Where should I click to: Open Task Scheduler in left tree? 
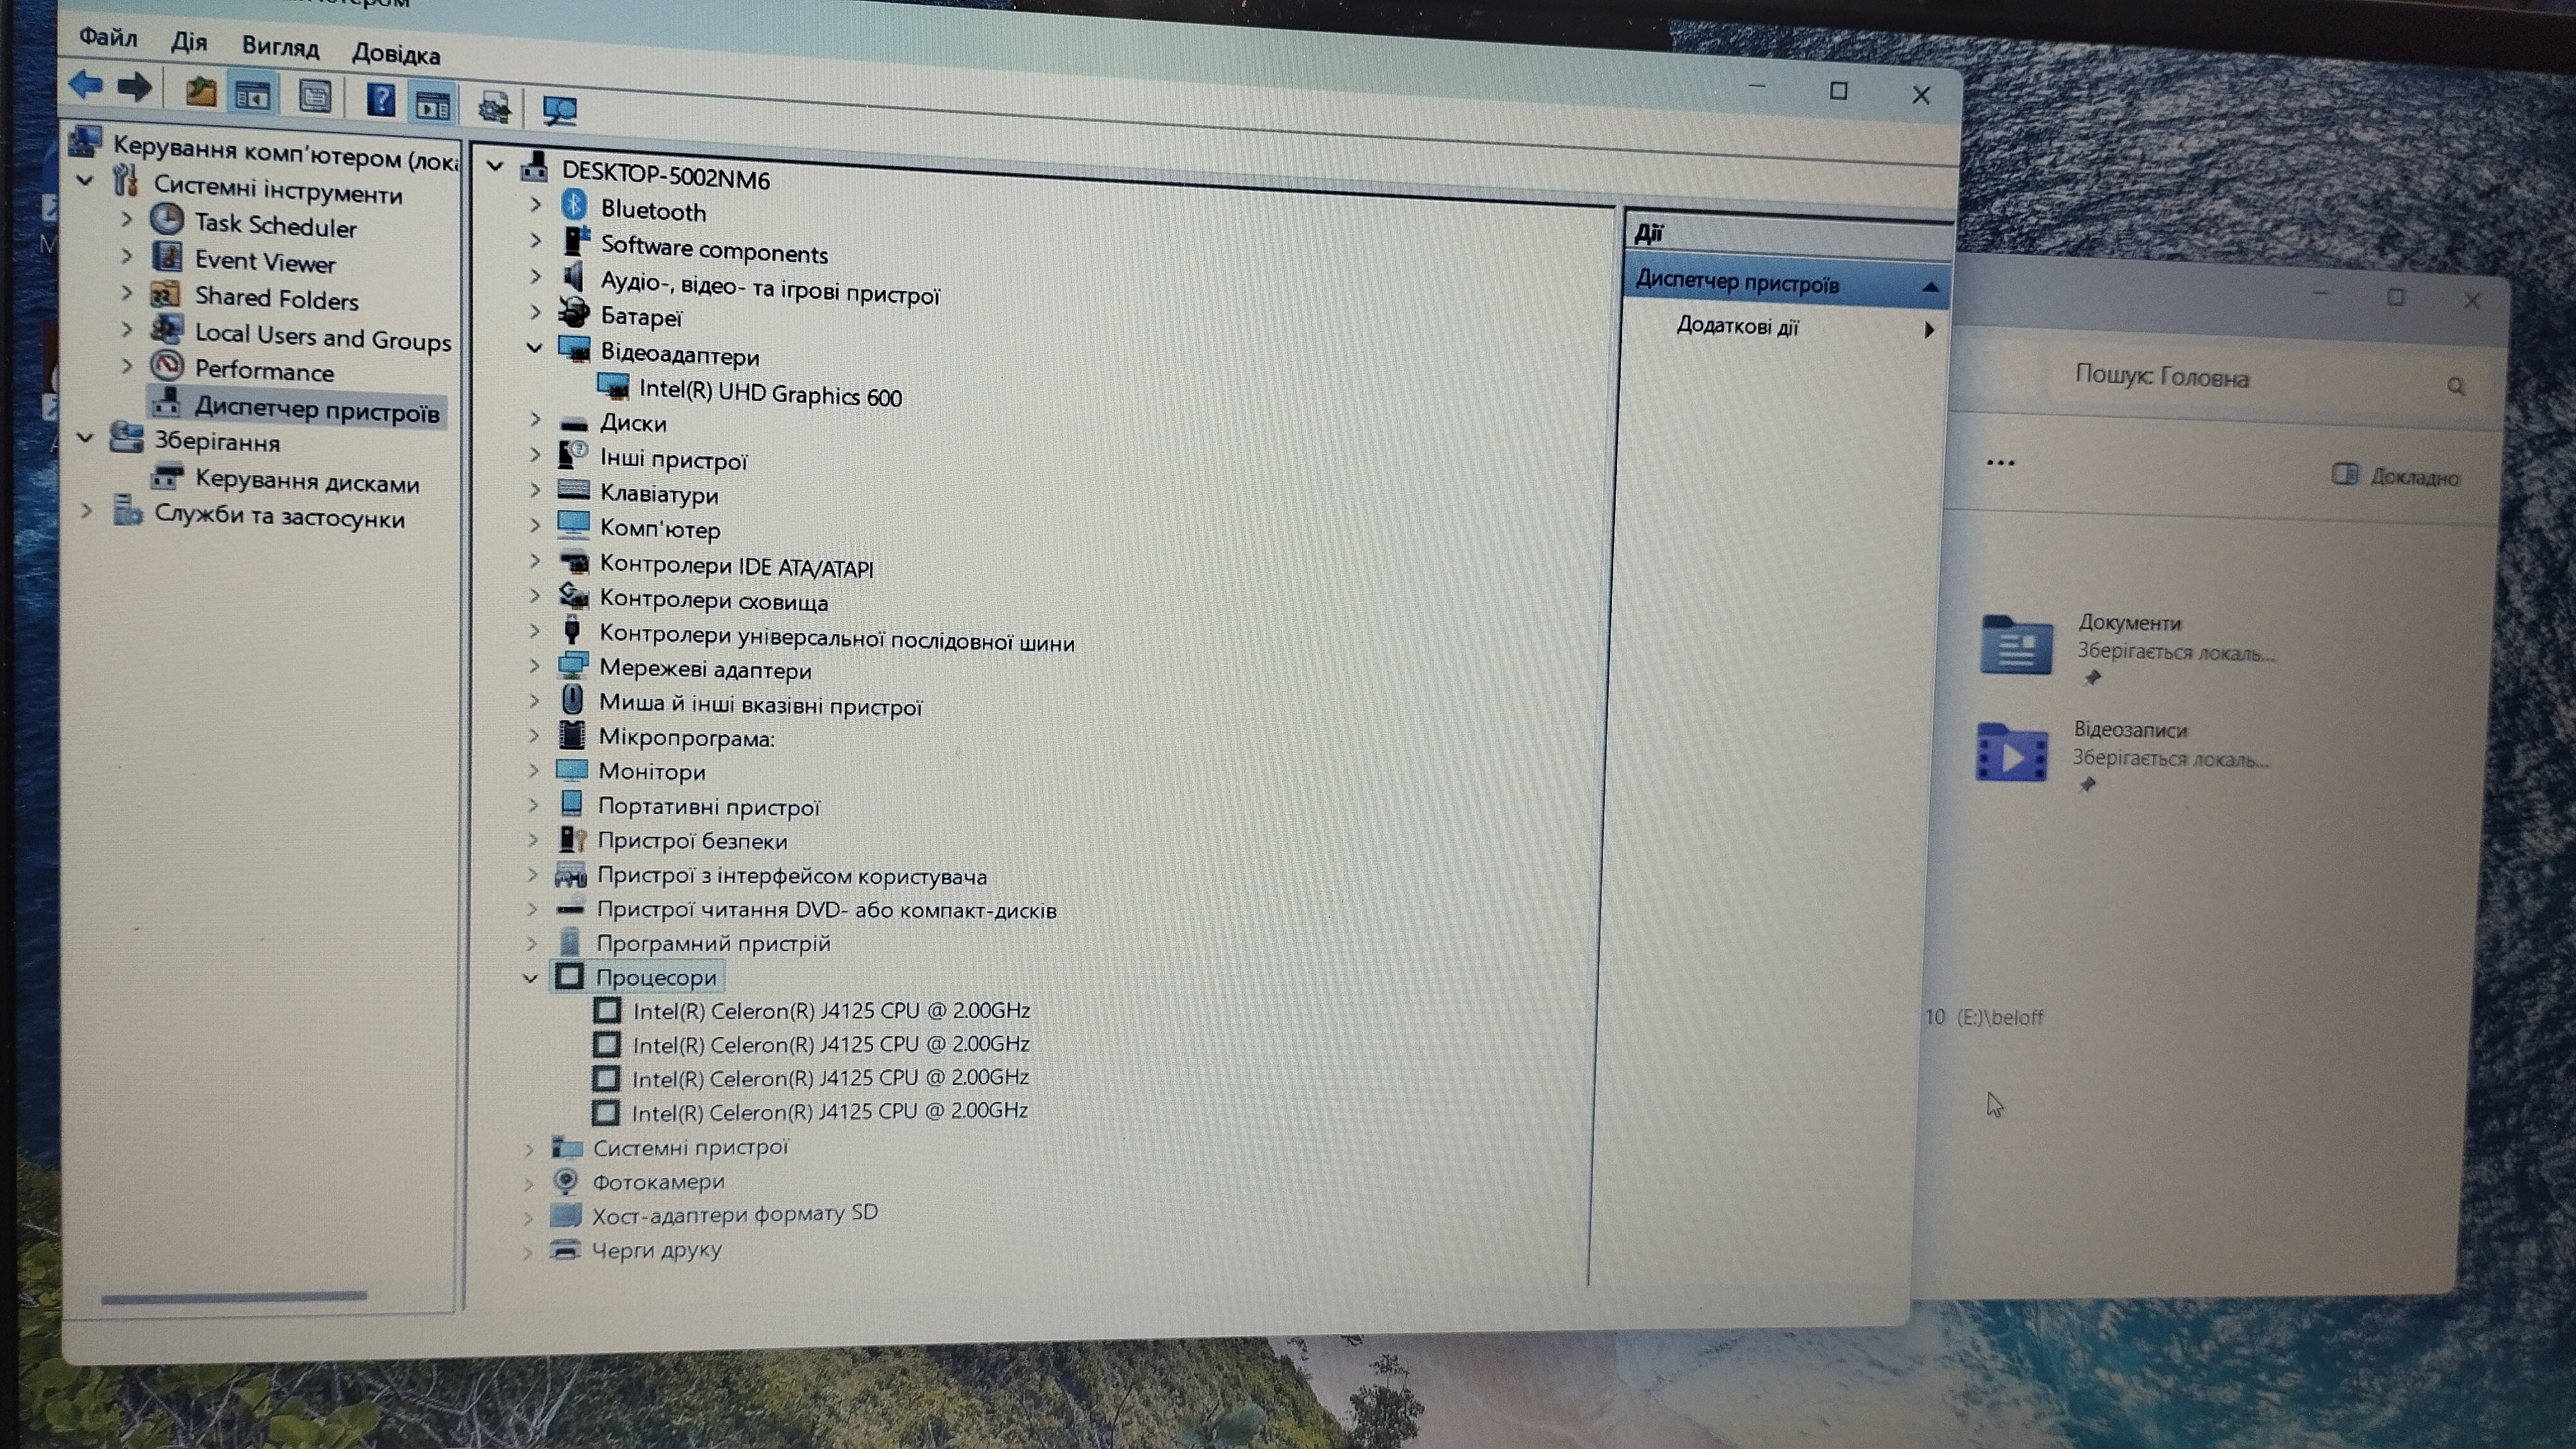(x=275, y=226)
